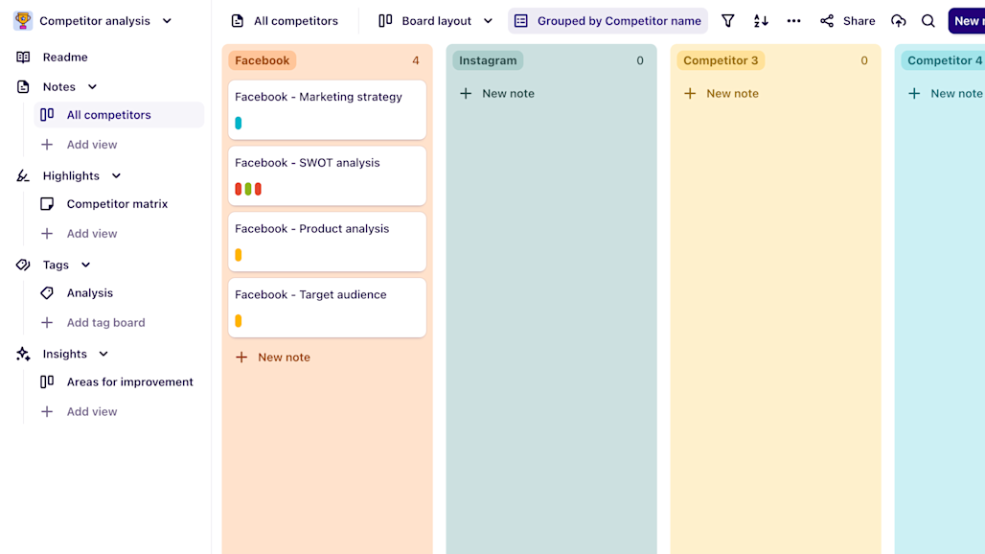Click the Competitor 3 column label
This screenshot has height=554, width=985.
click(721, 60)
